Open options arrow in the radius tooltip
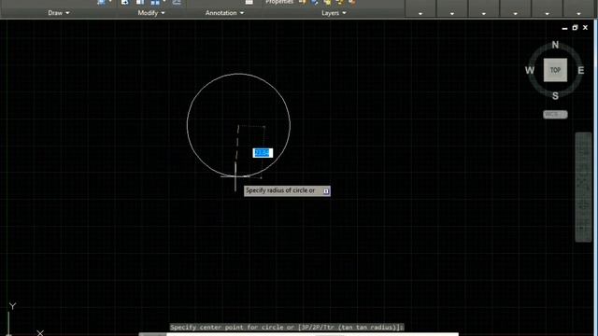Screen dimensions: 598x336 326,190
